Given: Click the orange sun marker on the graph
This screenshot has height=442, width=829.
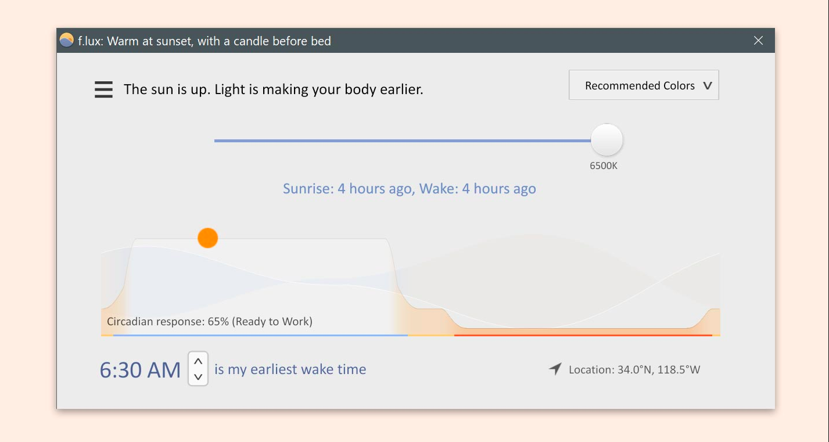Looking at the screenshot, I should click(207, 238).
